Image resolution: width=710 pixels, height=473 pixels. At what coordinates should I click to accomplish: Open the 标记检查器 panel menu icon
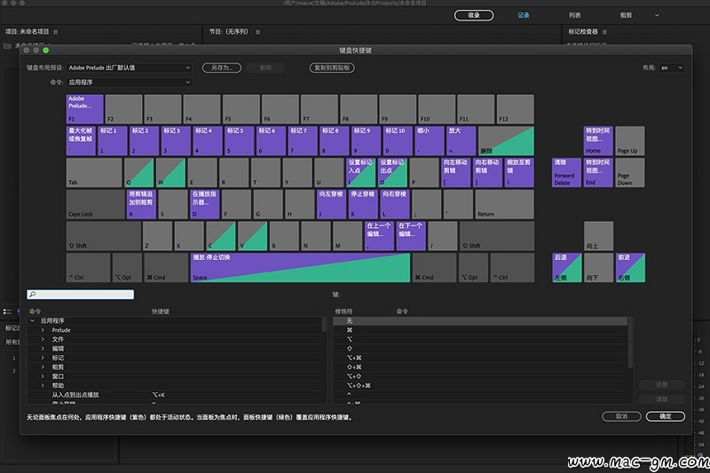tap(604, 32)
